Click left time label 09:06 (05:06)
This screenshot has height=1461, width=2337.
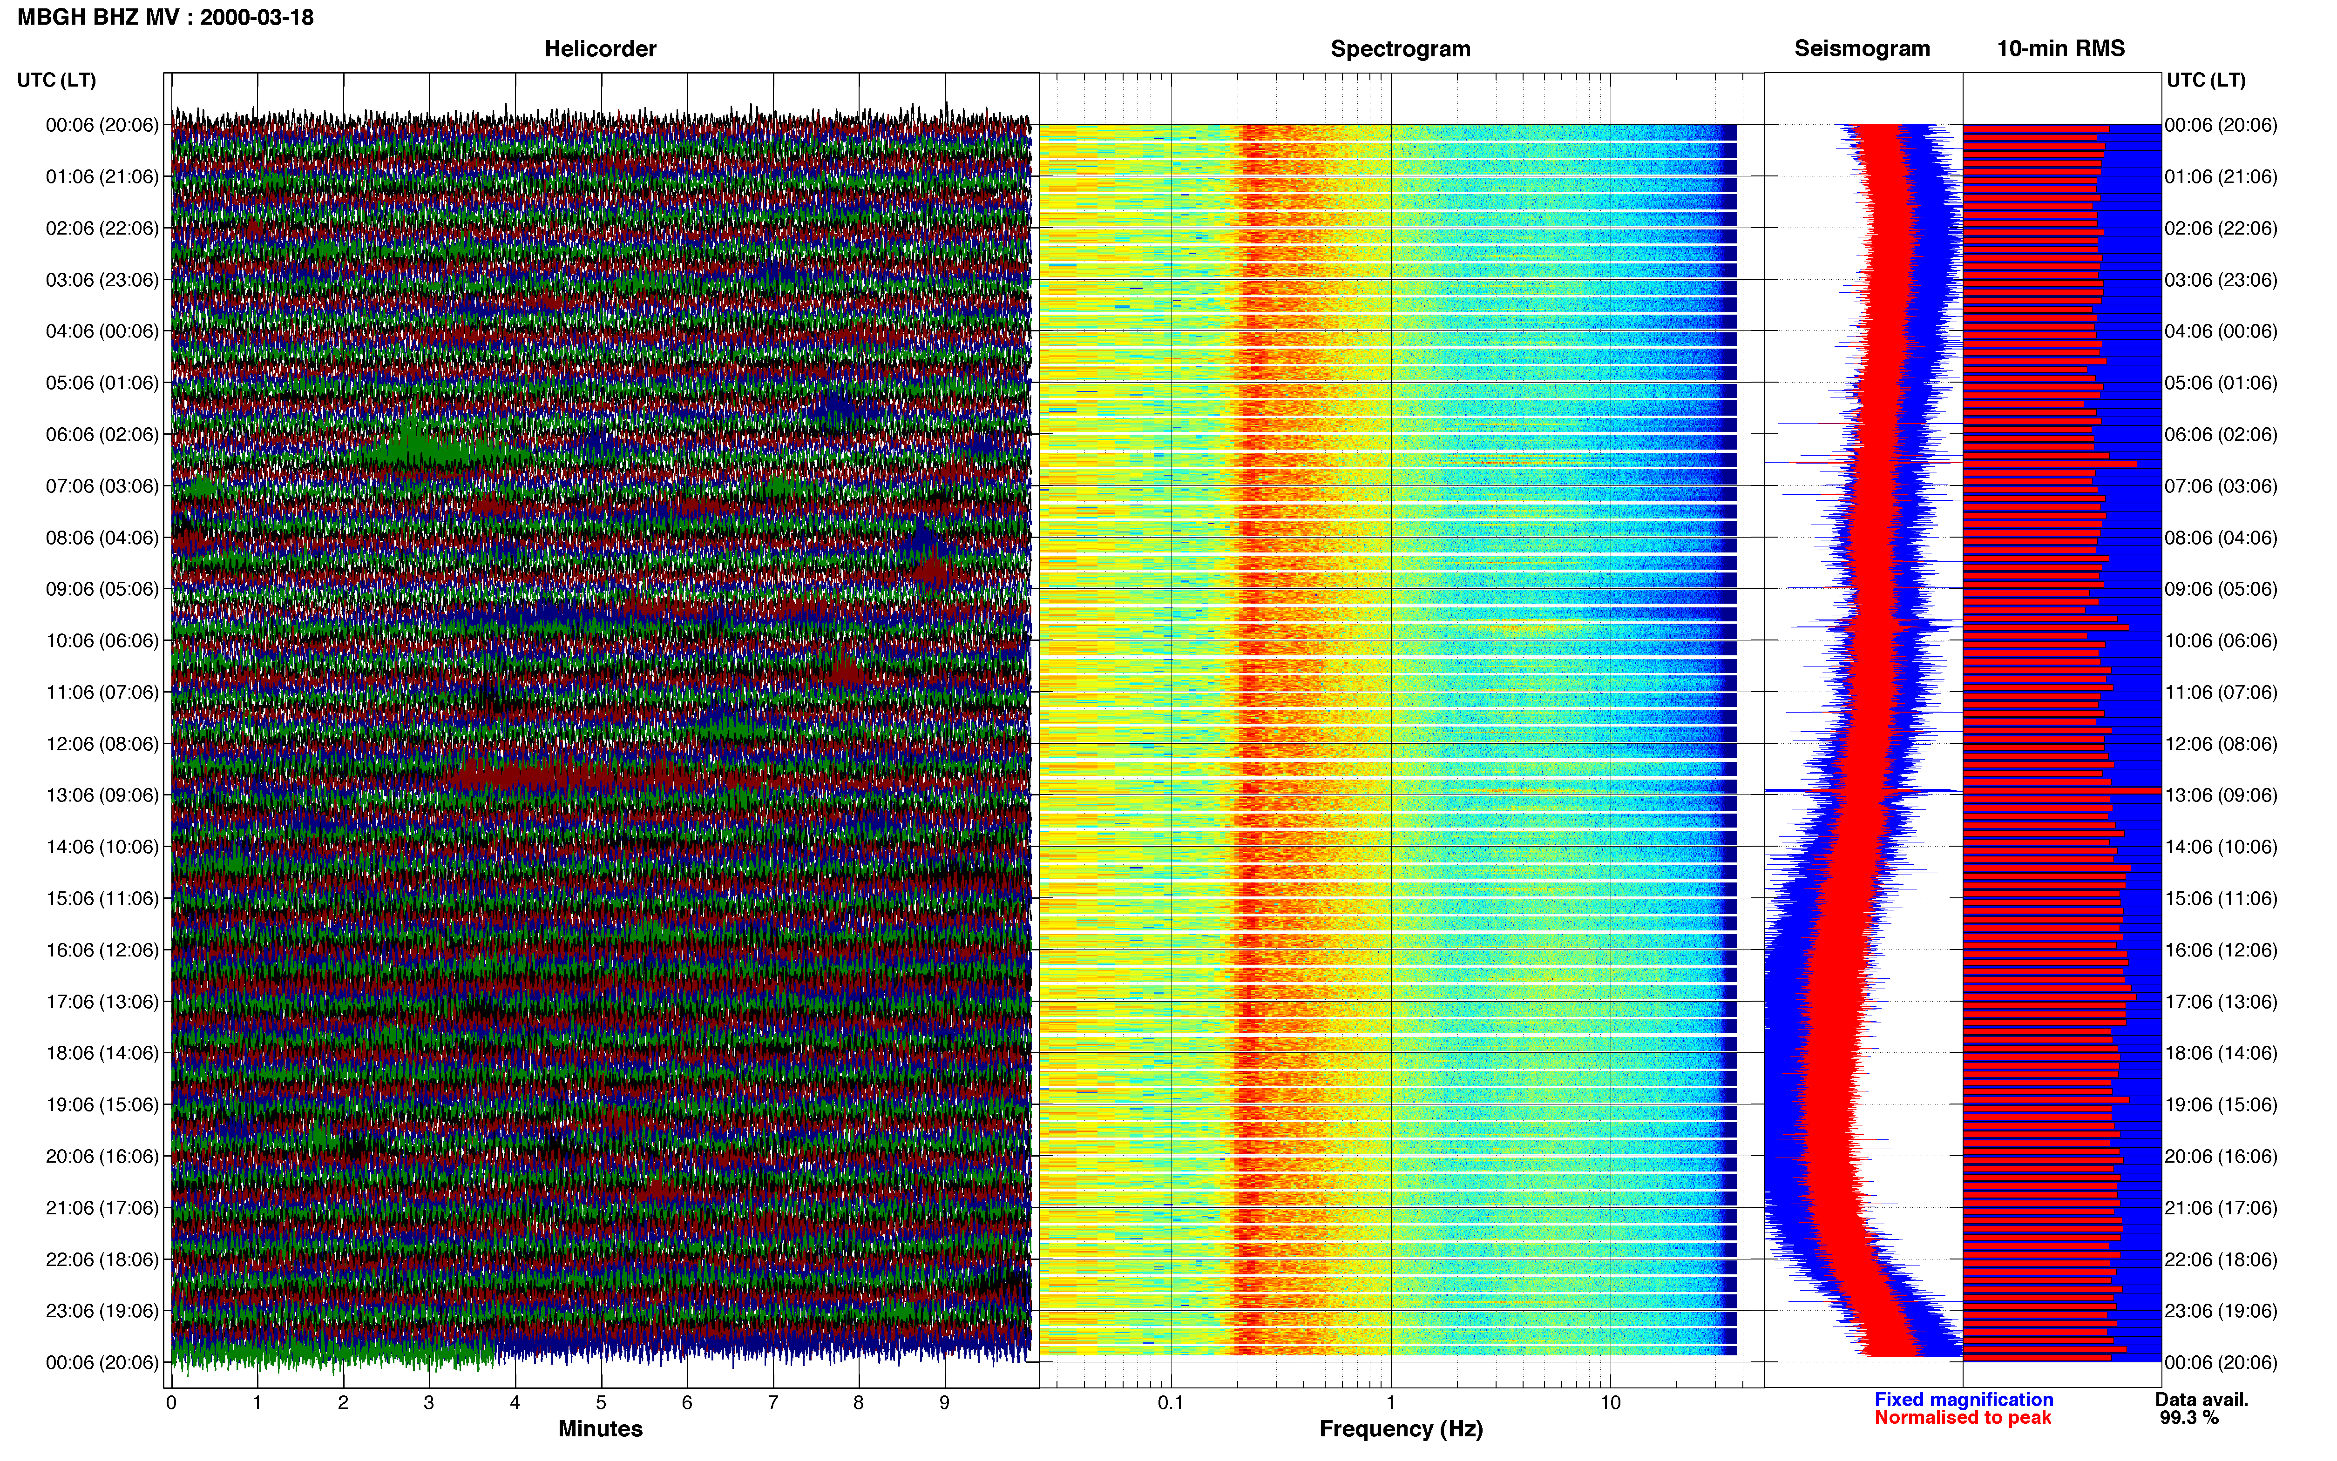(102, 588)
